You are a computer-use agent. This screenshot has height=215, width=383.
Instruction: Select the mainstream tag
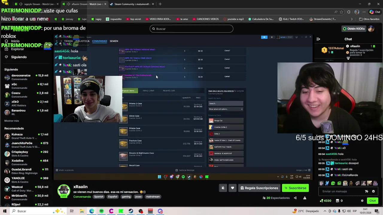[x=153, y=197]
